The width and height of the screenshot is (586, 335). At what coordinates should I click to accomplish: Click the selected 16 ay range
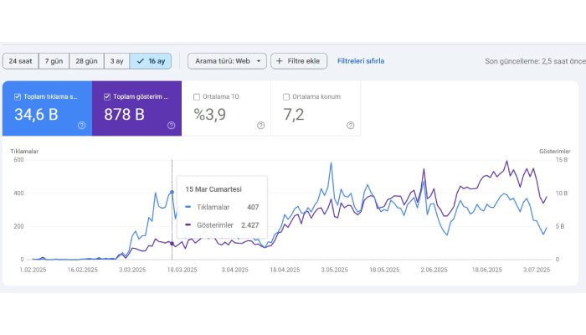tap(152, 61)
